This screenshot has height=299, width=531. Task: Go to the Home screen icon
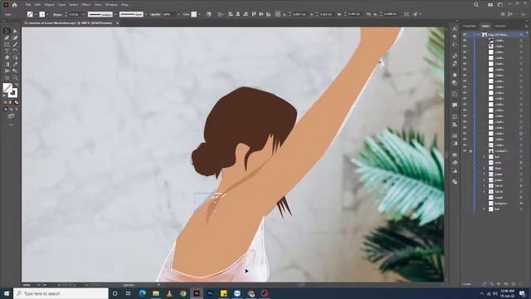pyautogui.click(x=15, y=5)
